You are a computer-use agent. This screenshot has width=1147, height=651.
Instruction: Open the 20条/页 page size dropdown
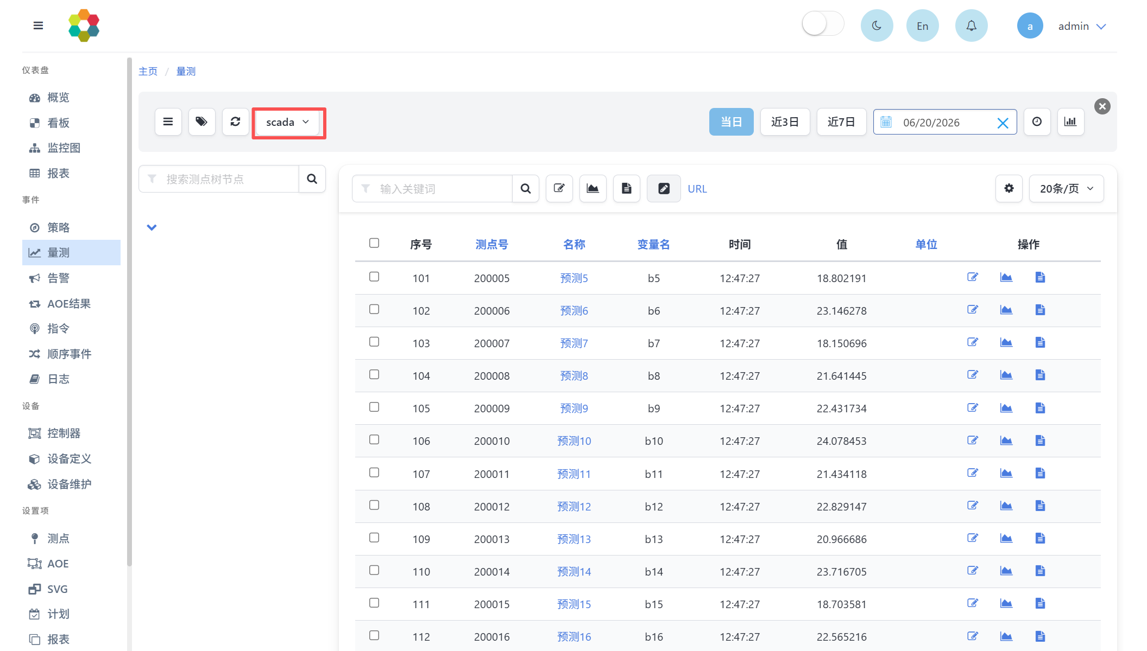pyautogui.click(x=1066, y=188)
